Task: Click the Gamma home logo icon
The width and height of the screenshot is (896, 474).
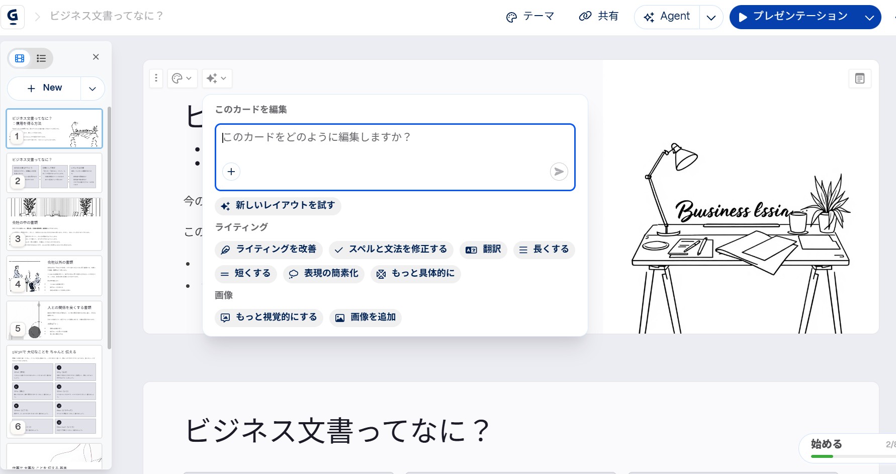Action: 13,17
